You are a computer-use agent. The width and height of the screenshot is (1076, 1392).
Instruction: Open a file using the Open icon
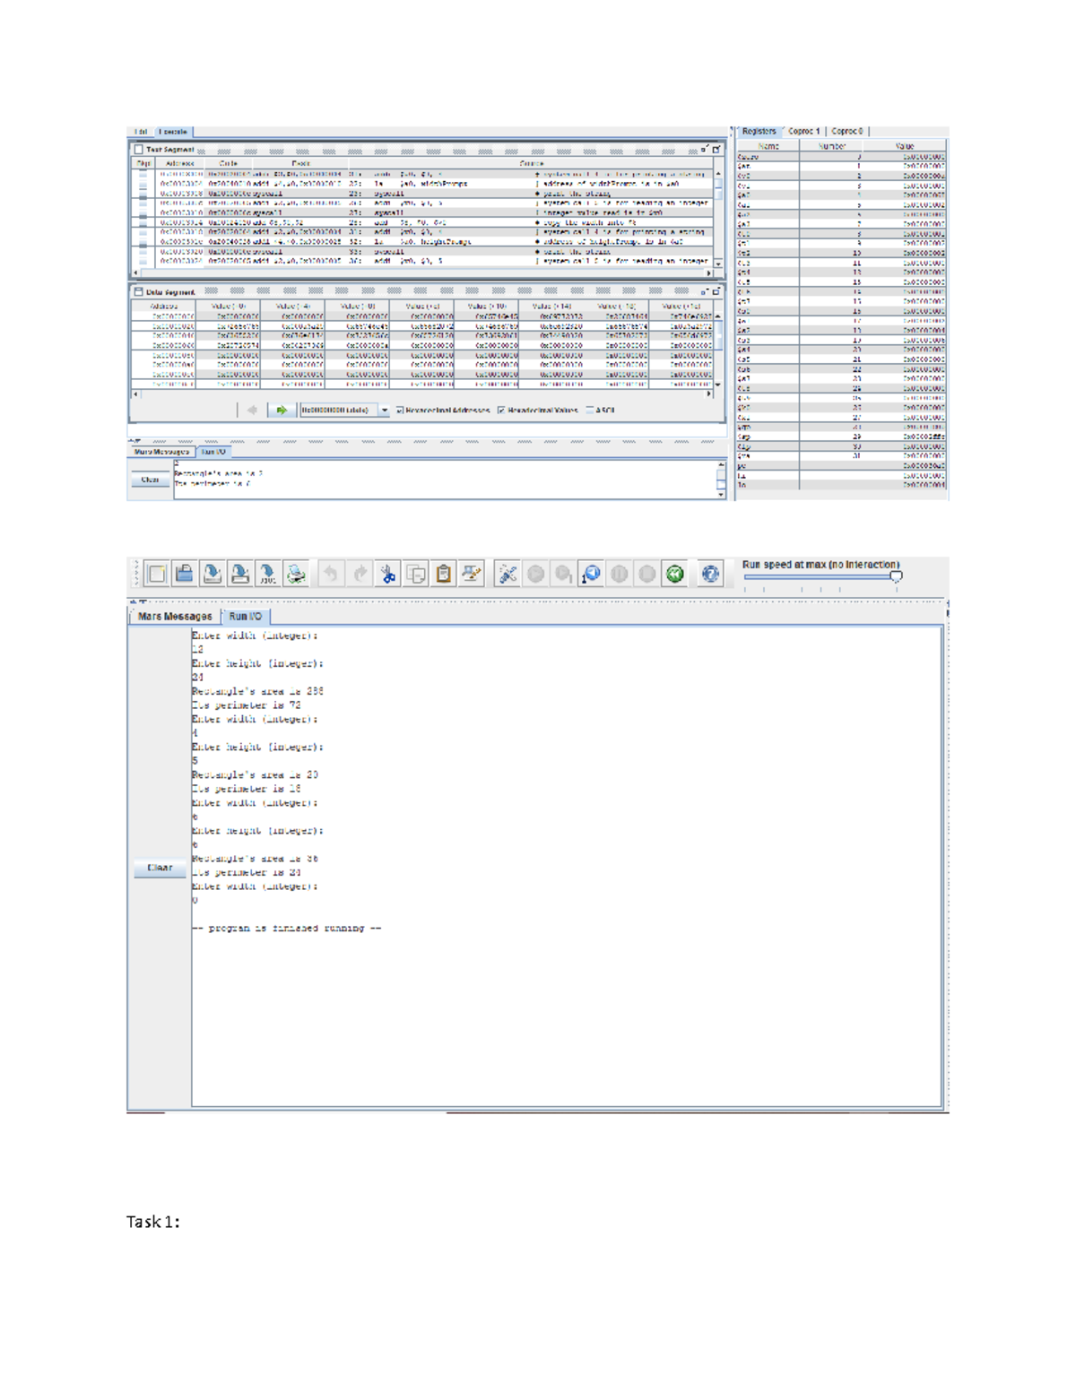click(185, 575)
